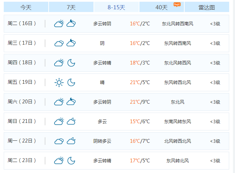Click the 多云 description for 21日
Viewport: 235px width, 173px height.
pyautogui.click(x=102, y=122)
